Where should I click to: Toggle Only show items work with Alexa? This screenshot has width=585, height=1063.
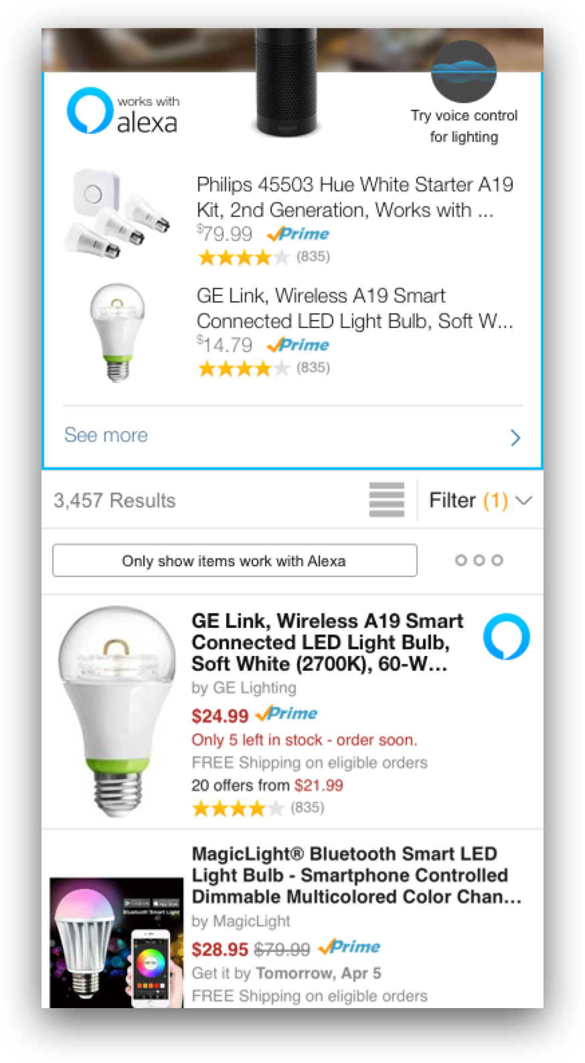pos(234,560)
